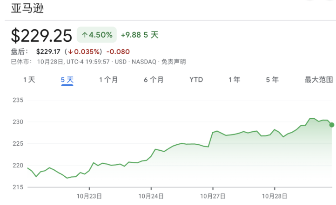Select the 1天 time range tab
Screen dimensions: 336x205
29,80
